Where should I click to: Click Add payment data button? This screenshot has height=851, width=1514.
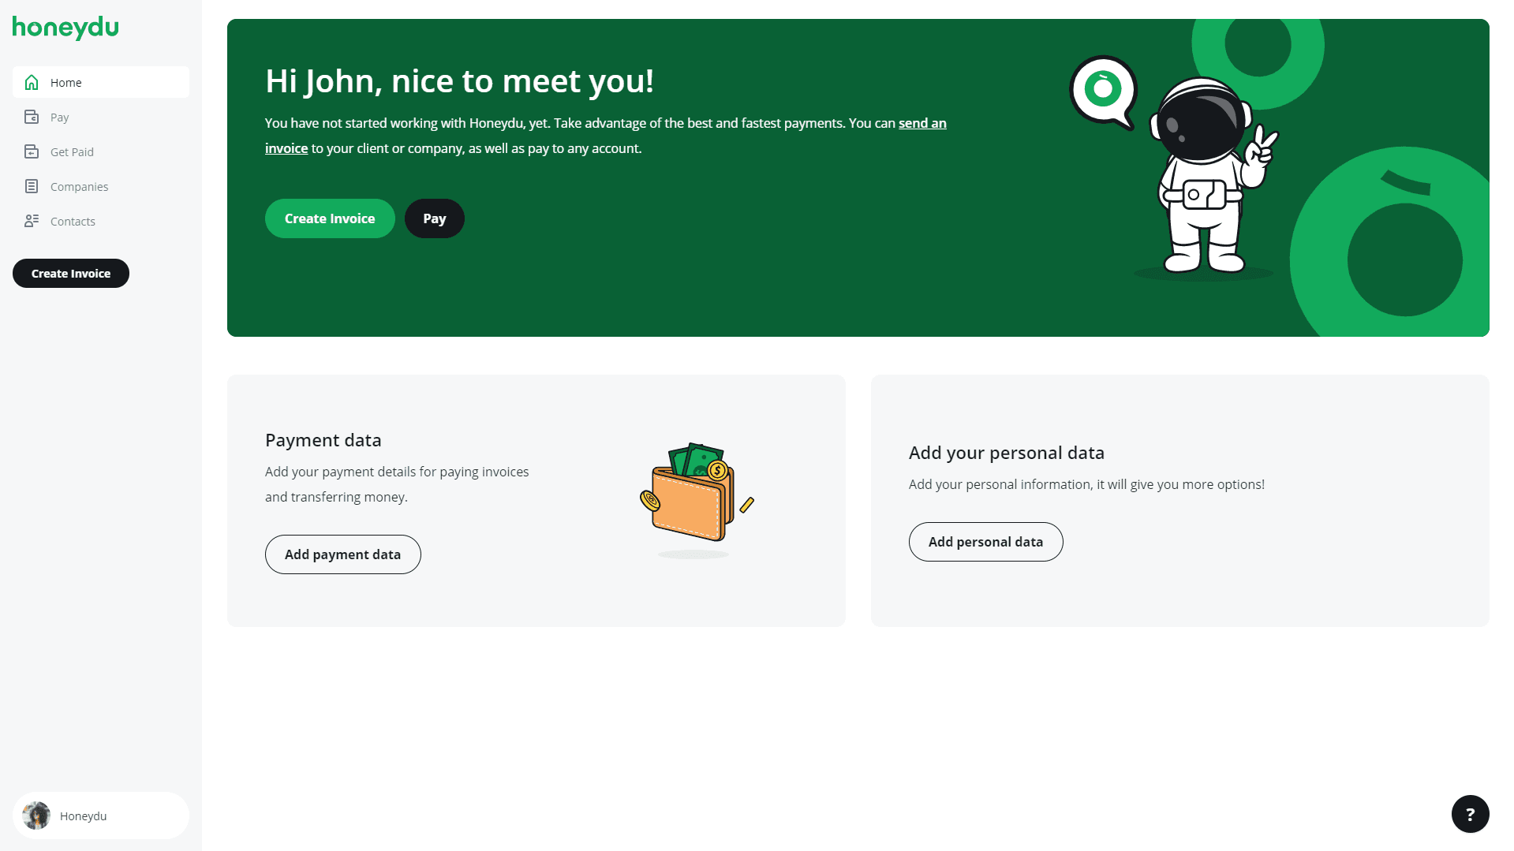[343, 554]
